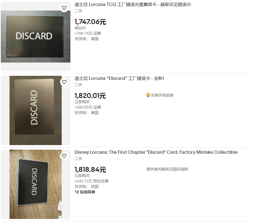The height and width of the screenshot is (223, 259).
Task: Click the 优秀评级卖家 badge icon
Action: [x=148, y=95]
